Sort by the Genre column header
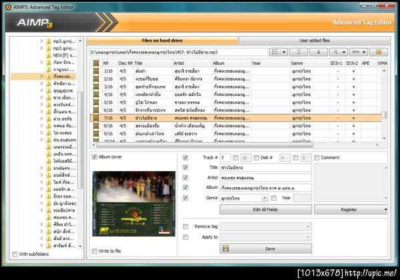Viewport: 400px width, 280px height. click(x=310, y=63)
